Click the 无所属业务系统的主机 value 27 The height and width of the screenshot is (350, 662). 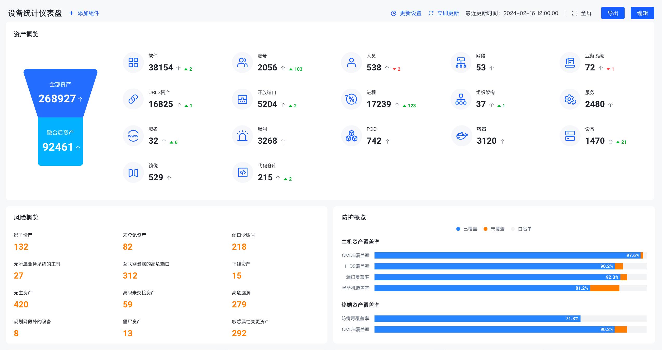18,276
